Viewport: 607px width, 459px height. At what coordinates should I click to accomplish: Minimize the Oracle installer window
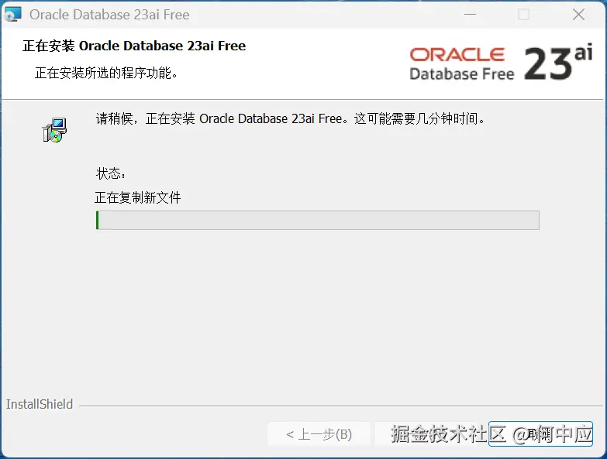tap(470, 15)
